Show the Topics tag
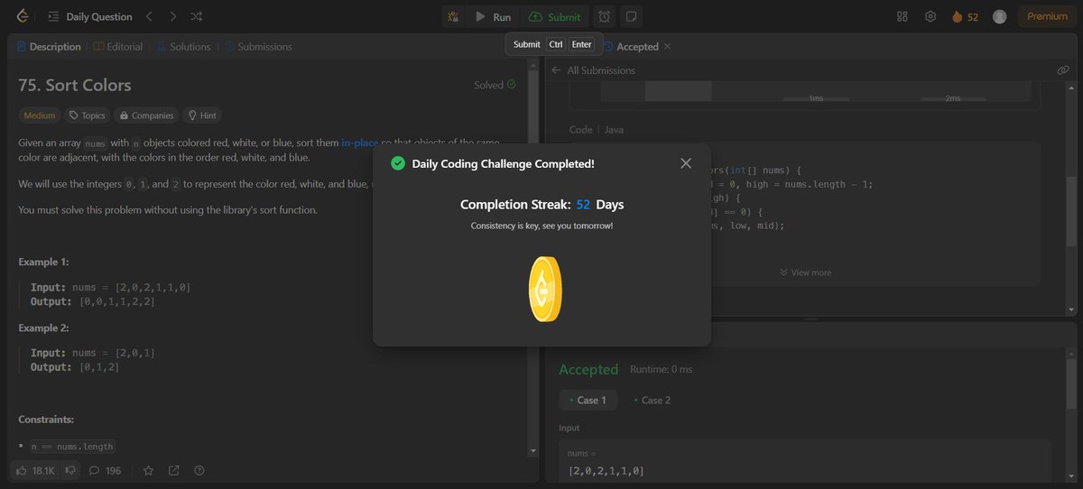Viewport: 1083px width, 489px height. coord(88,115)
